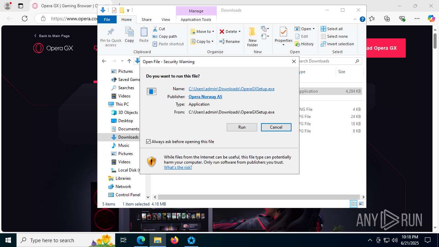This screenshot has width=439, height=247.
Task: Select Control Panel in navigation tree
Action: [124, 195]
